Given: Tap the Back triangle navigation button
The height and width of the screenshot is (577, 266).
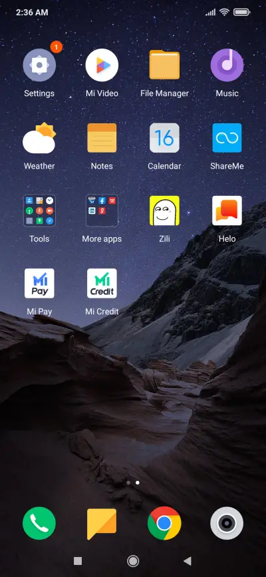Looking at the screenshot, I should click(x=188, y=561).
